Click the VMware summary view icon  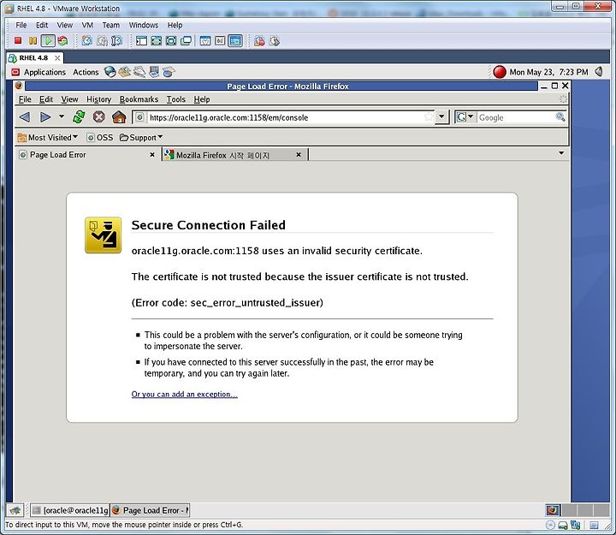tap(205, 41)
